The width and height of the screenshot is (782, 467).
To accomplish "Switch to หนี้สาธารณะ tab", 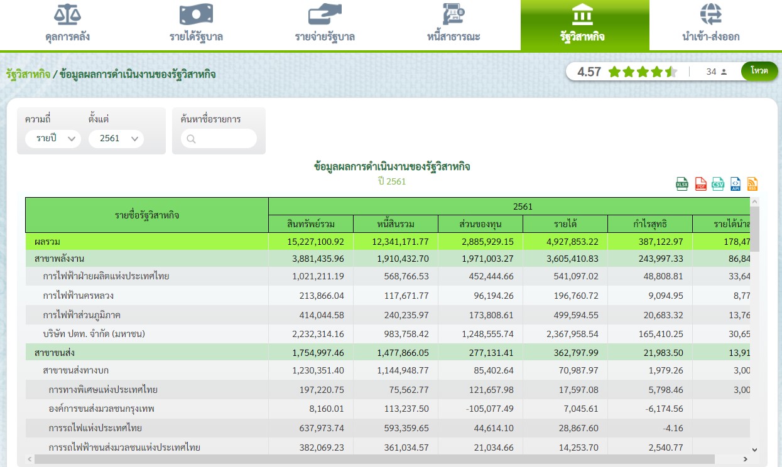I will [x=453, y=25].
